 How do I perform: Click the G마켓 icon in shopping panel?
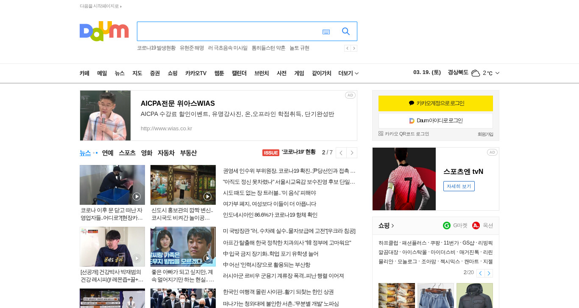click(x=447, y=225)
